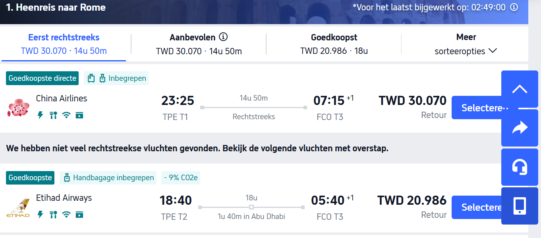Viewport: 541px width, 238px height.
Task: Click the info icon beside Aanbevolen
Action: (x=224, y=37)
